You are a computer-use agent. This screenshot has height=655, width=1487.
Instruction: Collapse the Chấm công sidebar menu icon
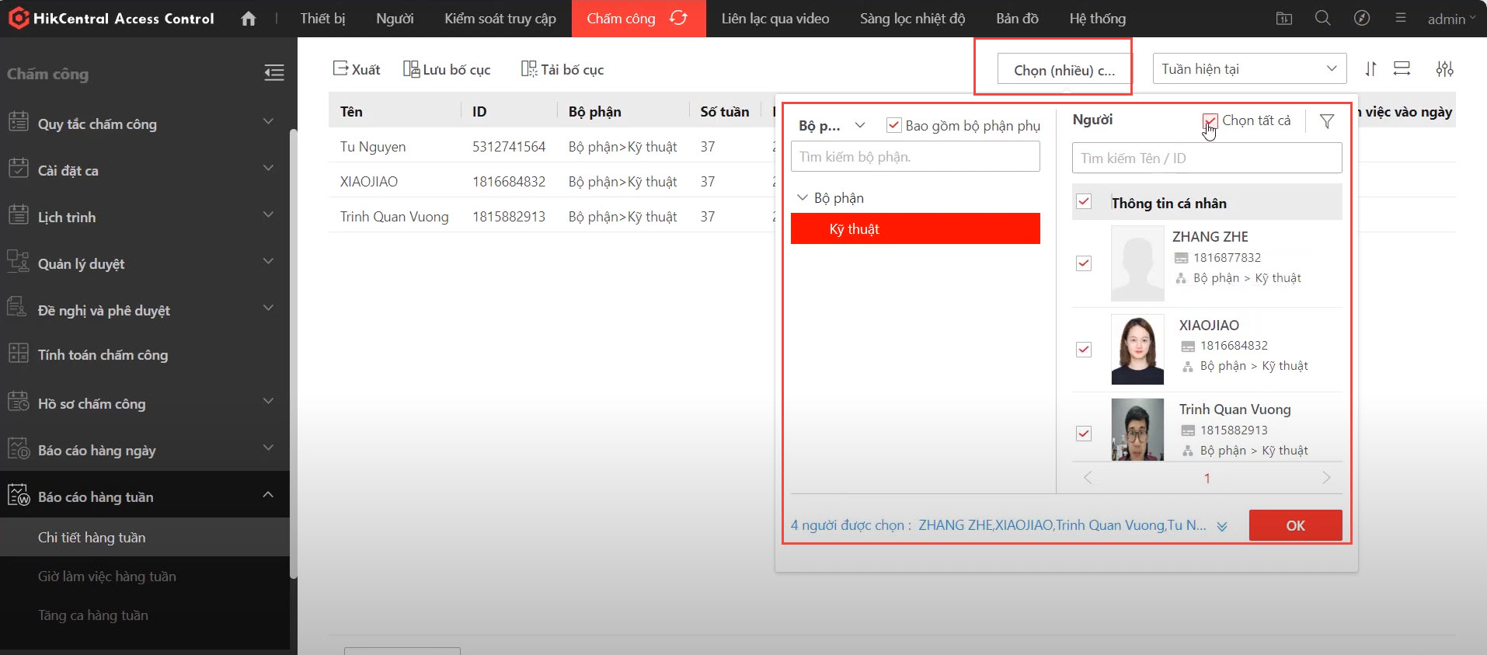pyautogui.click(x=273, y=73)
